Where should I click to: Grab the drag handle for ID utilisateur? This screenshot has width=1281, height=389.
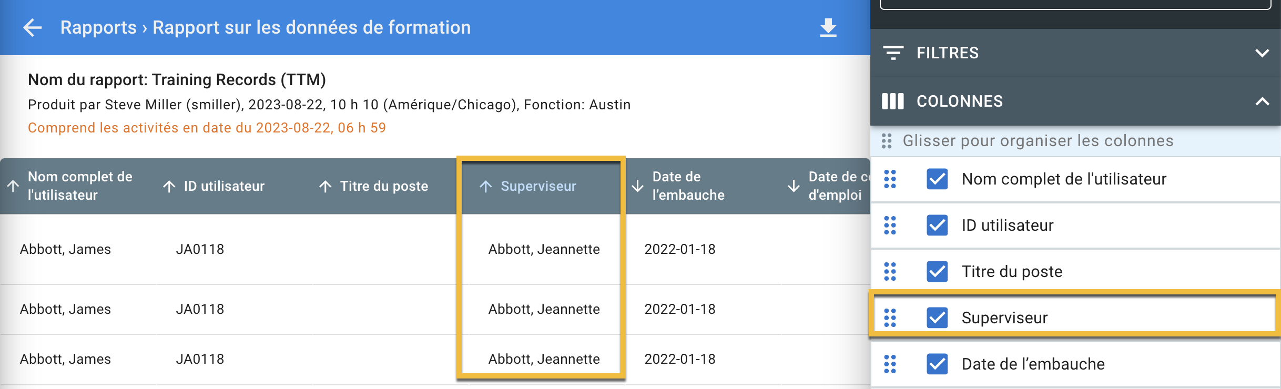pos(890,225)
